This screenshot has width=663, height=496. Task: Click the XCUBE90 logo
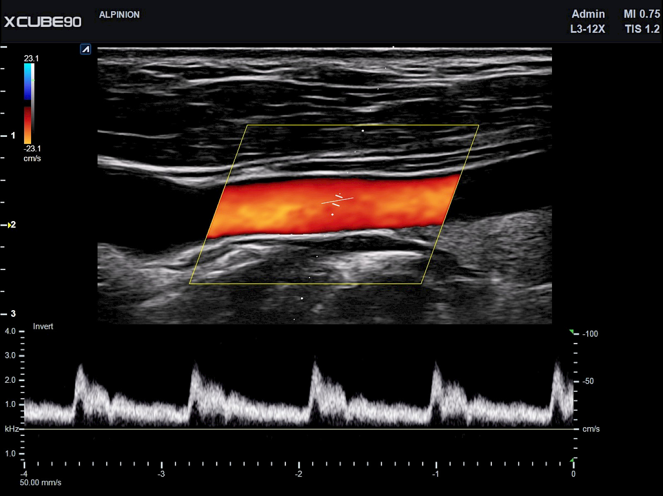click(x=43, y=22)
